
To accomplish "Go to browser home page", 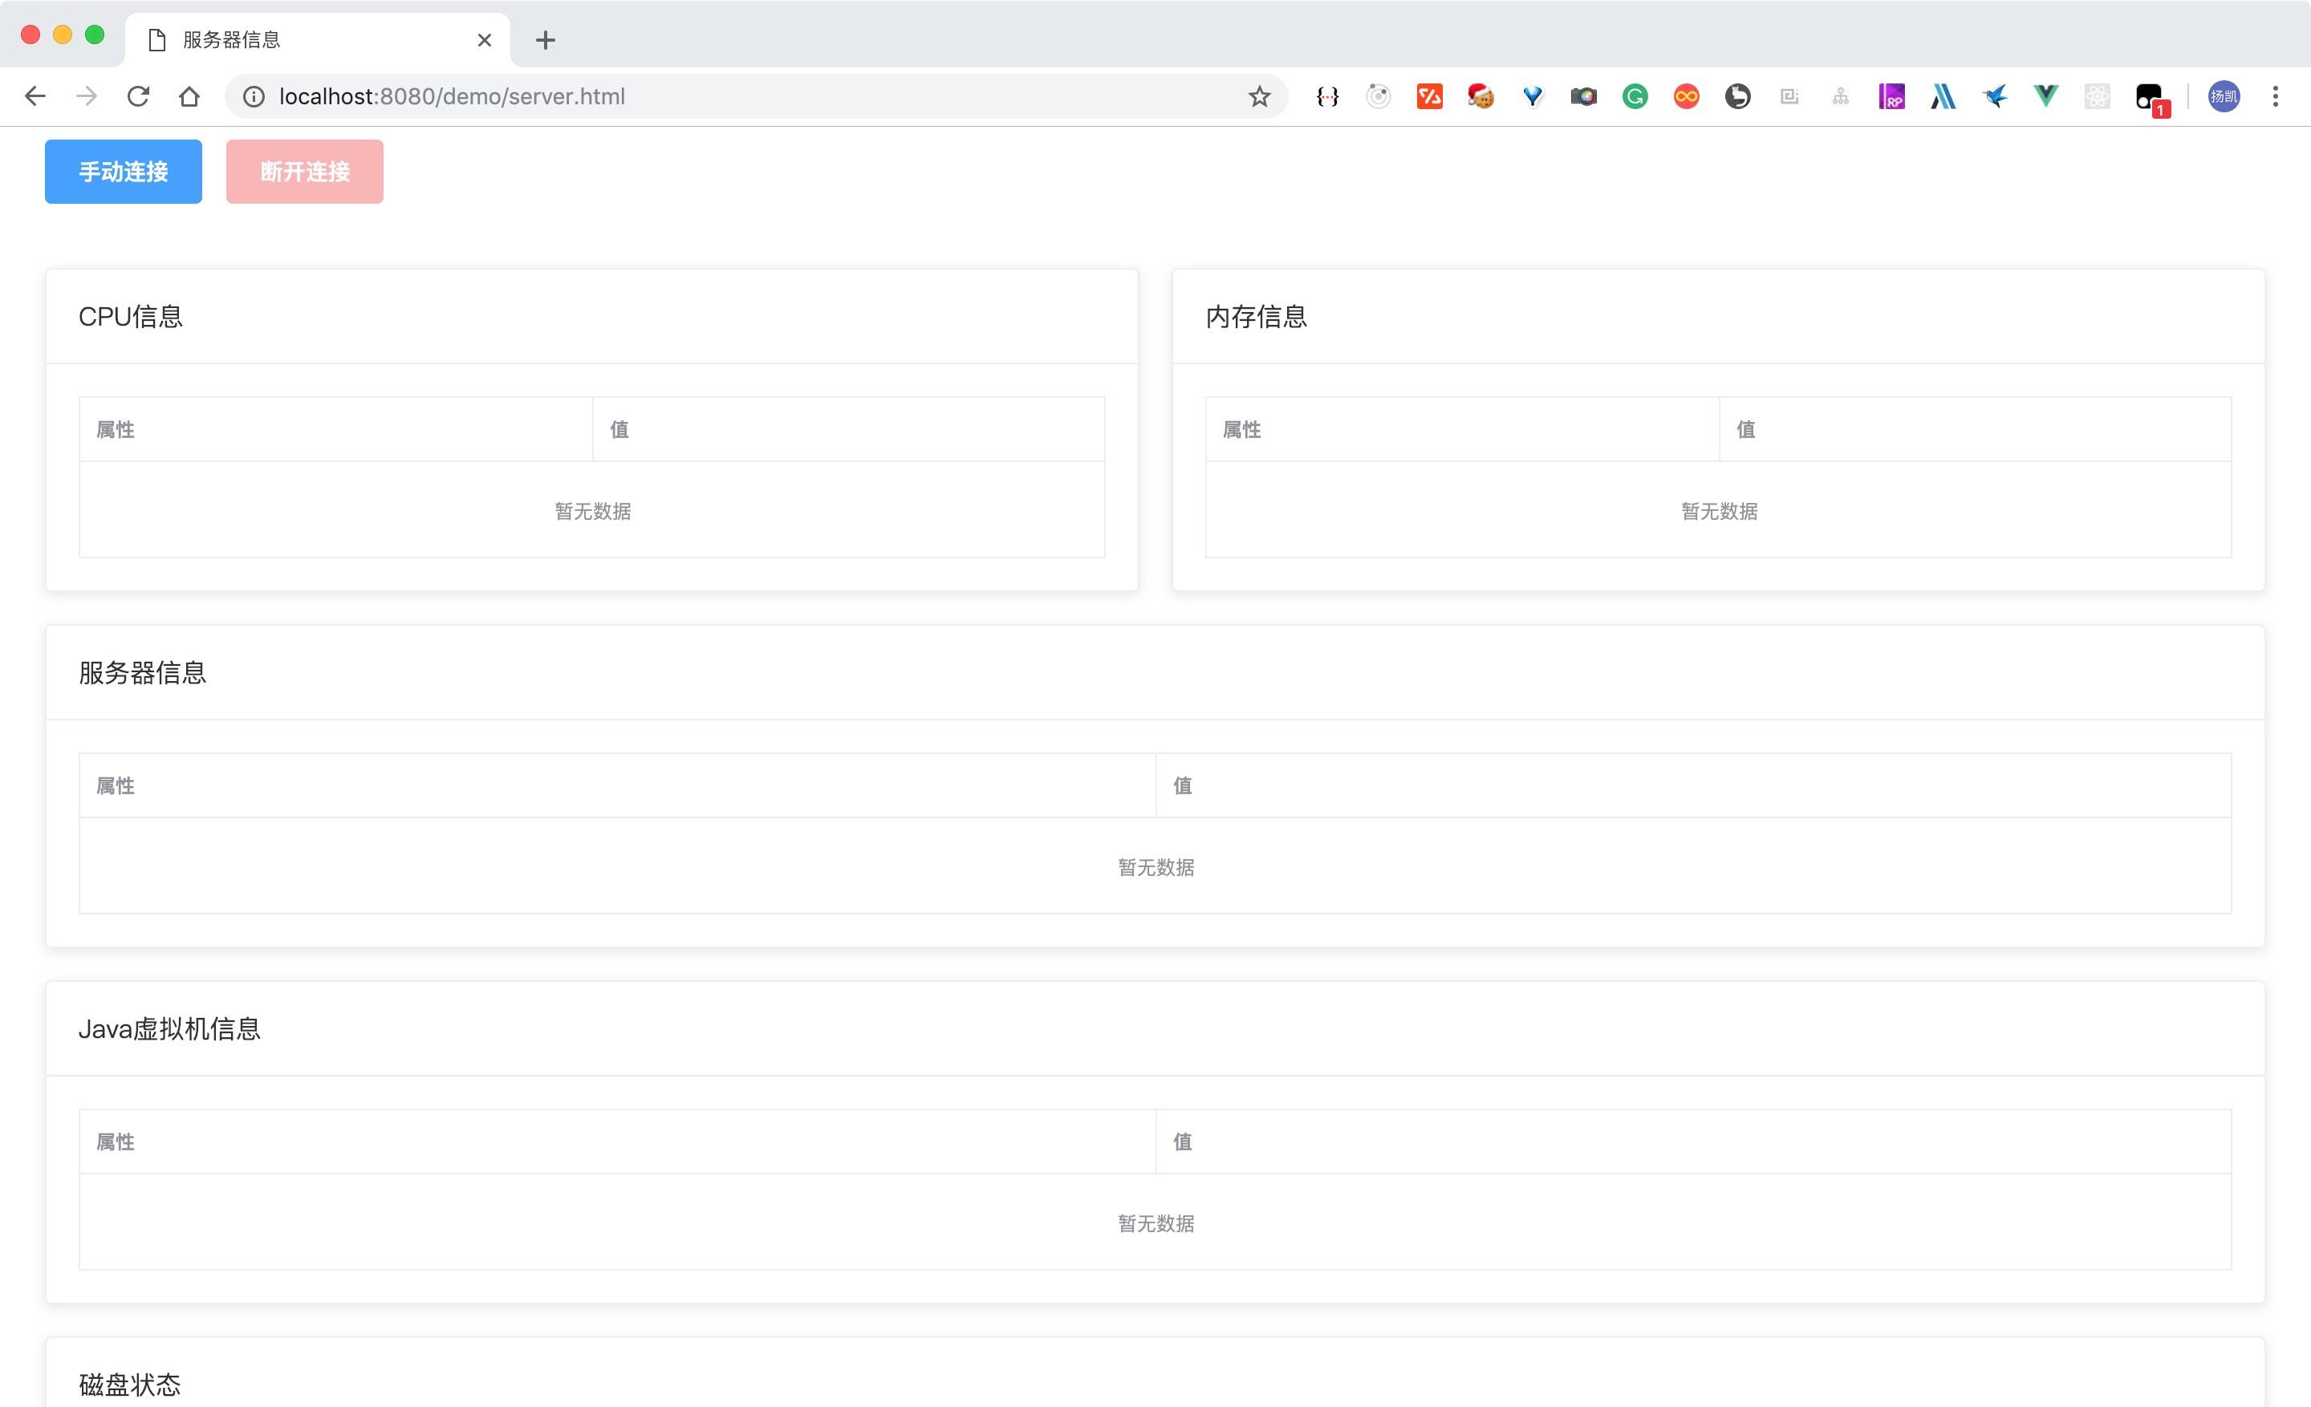I will pos(189,96).
